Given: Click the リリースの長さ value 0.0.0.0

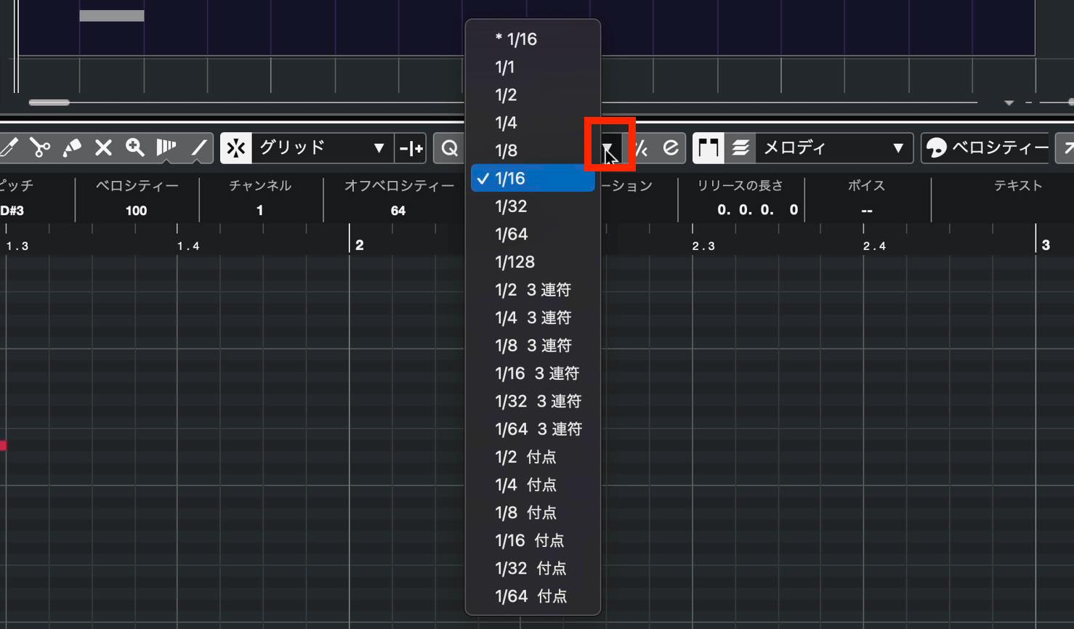Looking at the screenshot, I should coord(757,210).
